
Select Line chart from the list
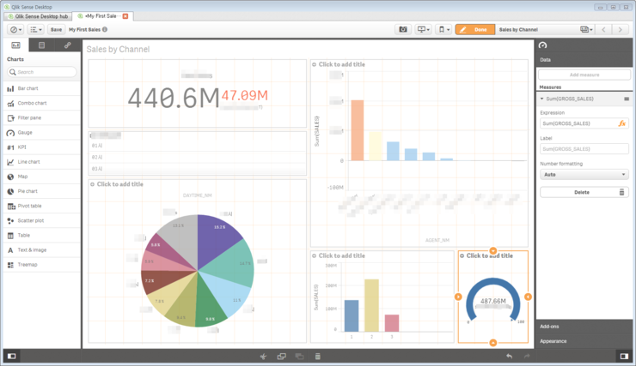[42, 162]
